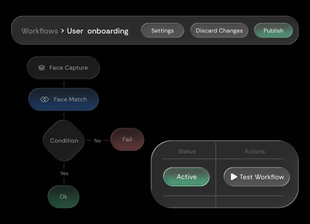
Task: Select the Condition diamond node
Action: 64,141
